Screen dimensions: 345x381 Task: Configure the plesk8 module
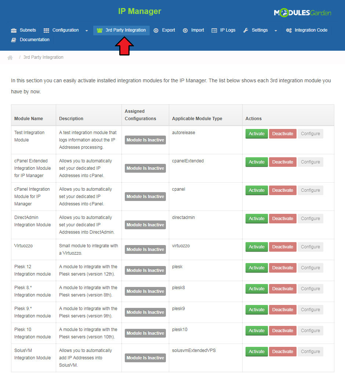[x=310, y=289]
